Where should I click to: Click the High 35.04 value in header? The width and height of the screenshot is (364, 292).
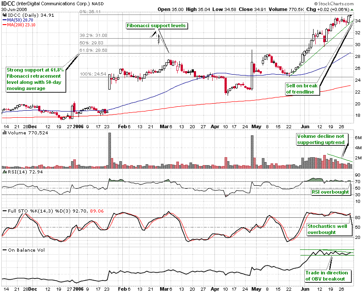[x=198, y=9]
